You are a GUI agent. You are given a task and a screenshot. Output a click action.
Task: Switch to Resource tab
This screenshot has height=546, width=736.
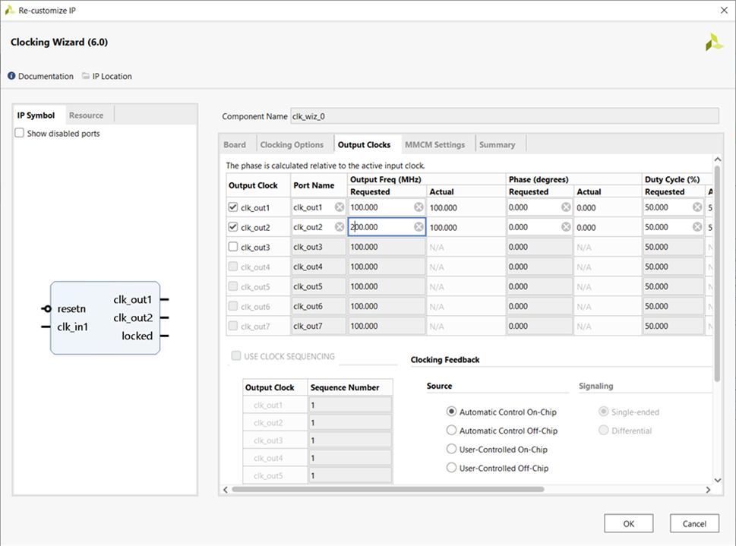pyautogui.click(x=86, y=115)
